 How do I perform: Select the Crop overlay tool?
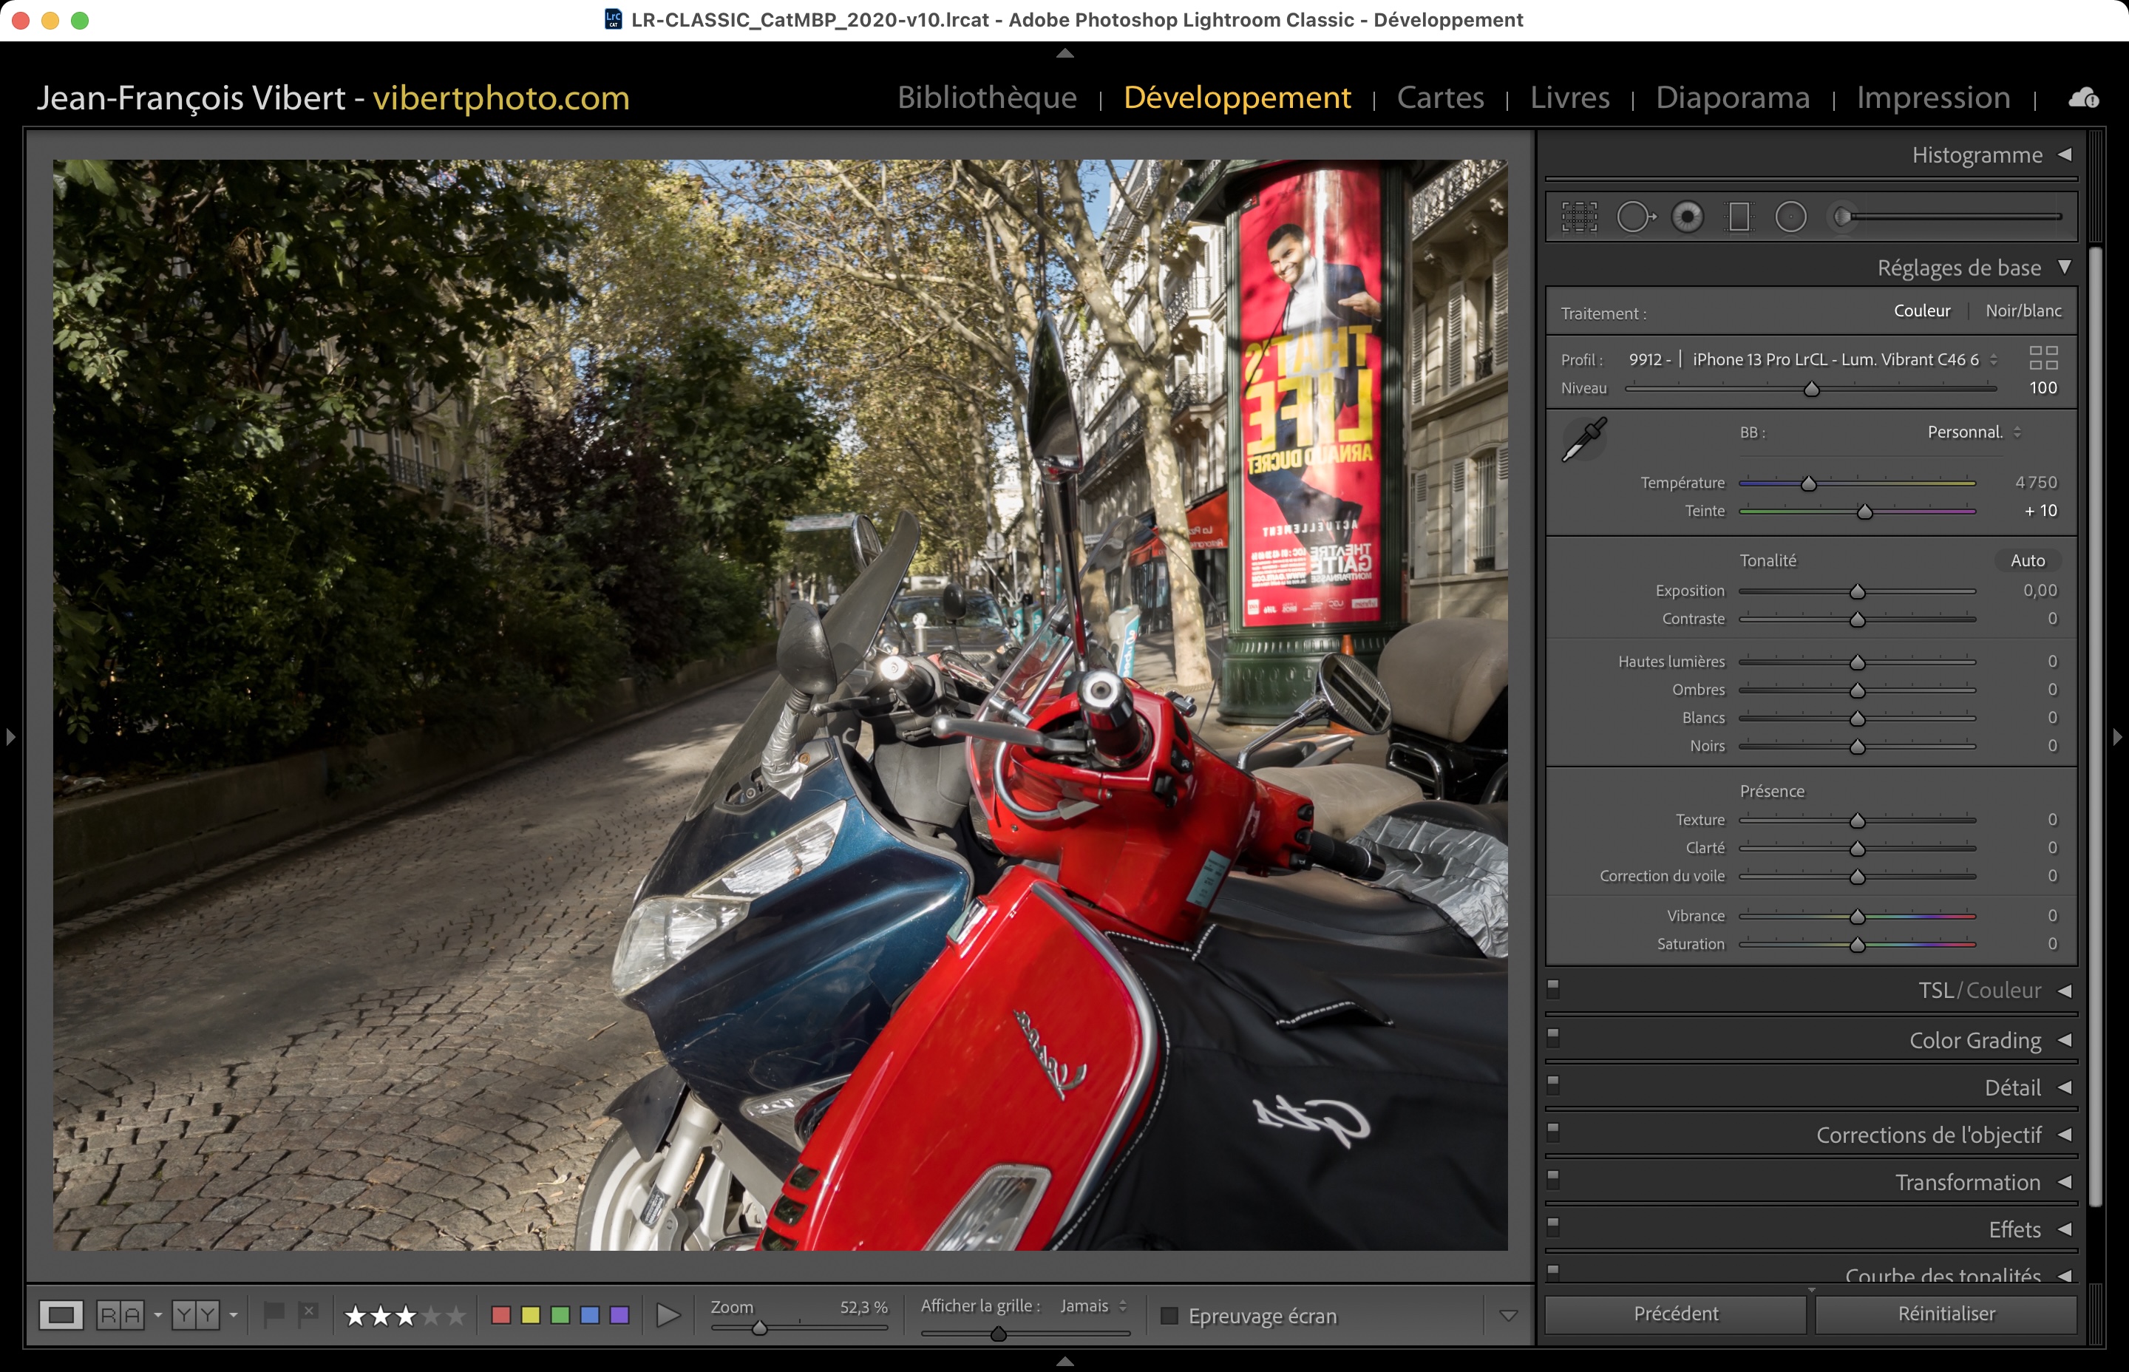click(1580, 217)
